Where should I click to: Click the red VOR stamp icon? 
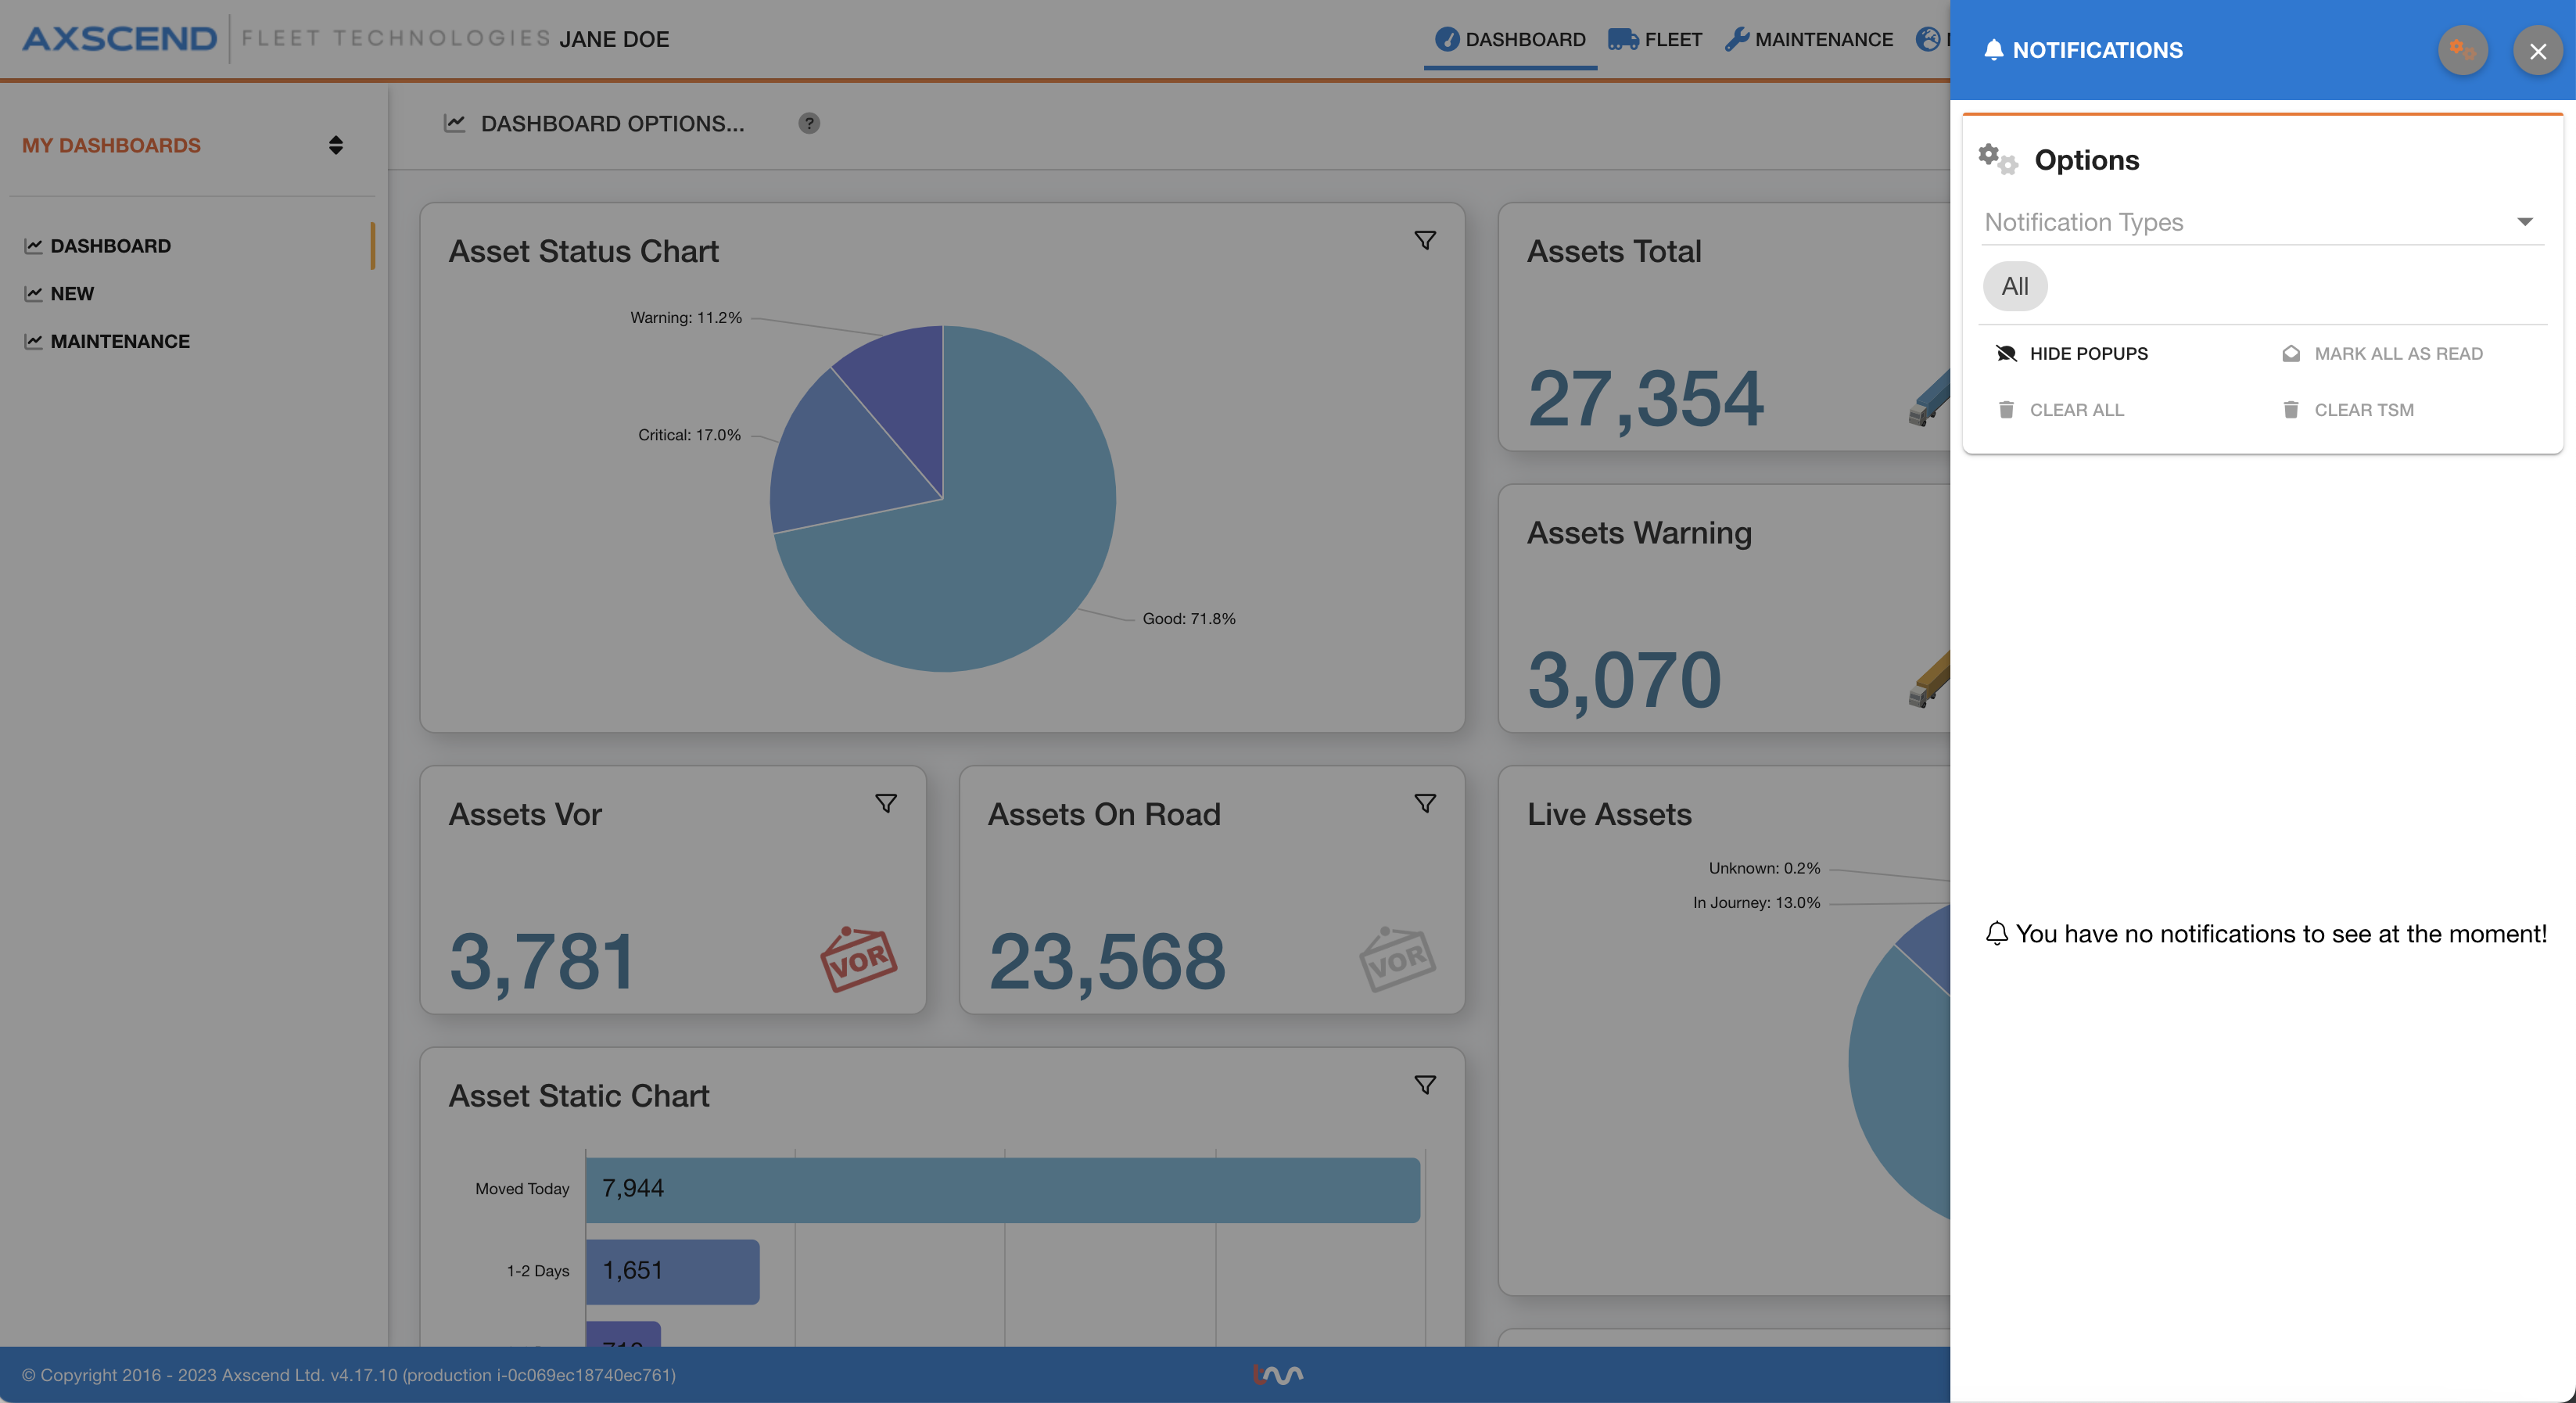tap(858, 959)
